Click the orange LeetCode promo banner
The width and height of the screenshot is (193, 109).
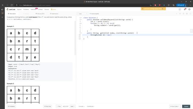(153, 9)
